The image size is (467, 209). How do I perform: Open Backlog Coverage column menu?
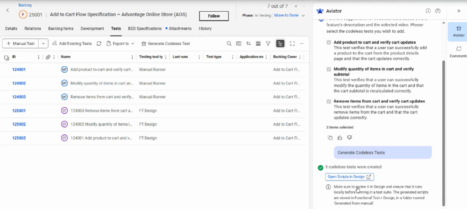[300, 57]
